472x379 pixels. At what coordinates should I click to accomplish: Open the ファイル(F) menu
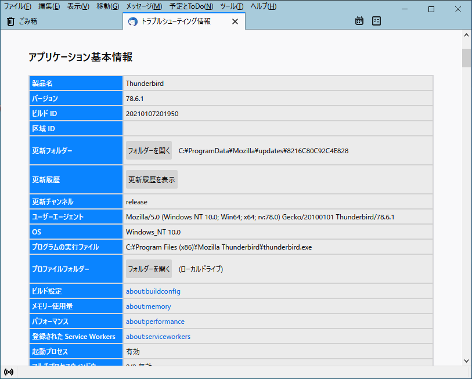click(17, 6)
